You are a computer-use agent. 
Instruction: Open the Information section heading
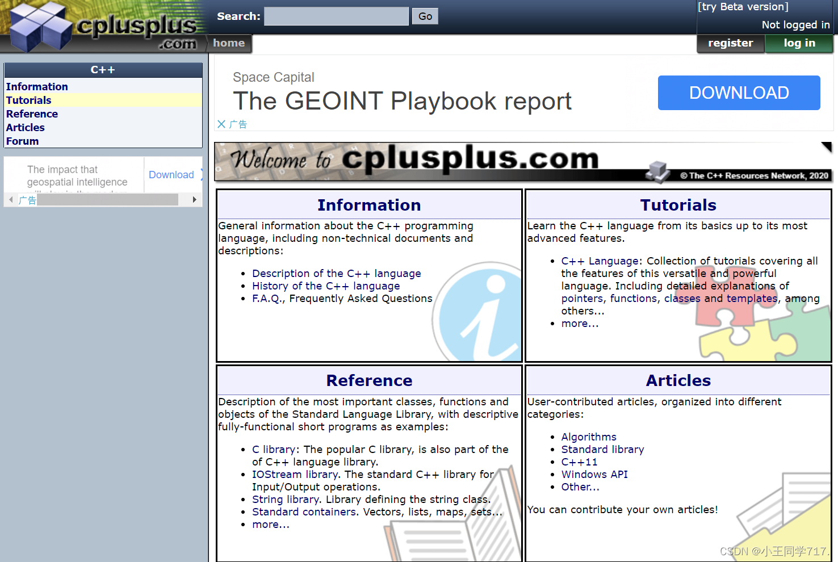(369, 205)
